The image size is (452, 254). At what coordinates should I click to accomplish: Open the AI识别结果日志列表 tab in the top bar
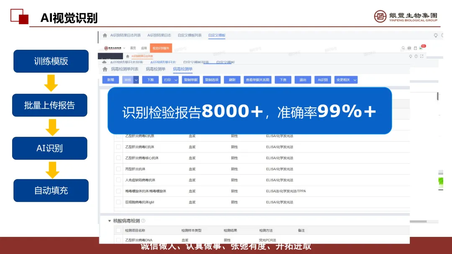click(x=126, y=36)
